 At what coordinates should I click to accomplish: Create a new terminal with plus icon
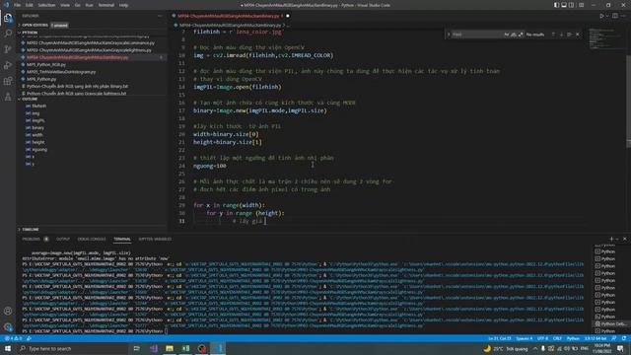[x=611, y=239]
